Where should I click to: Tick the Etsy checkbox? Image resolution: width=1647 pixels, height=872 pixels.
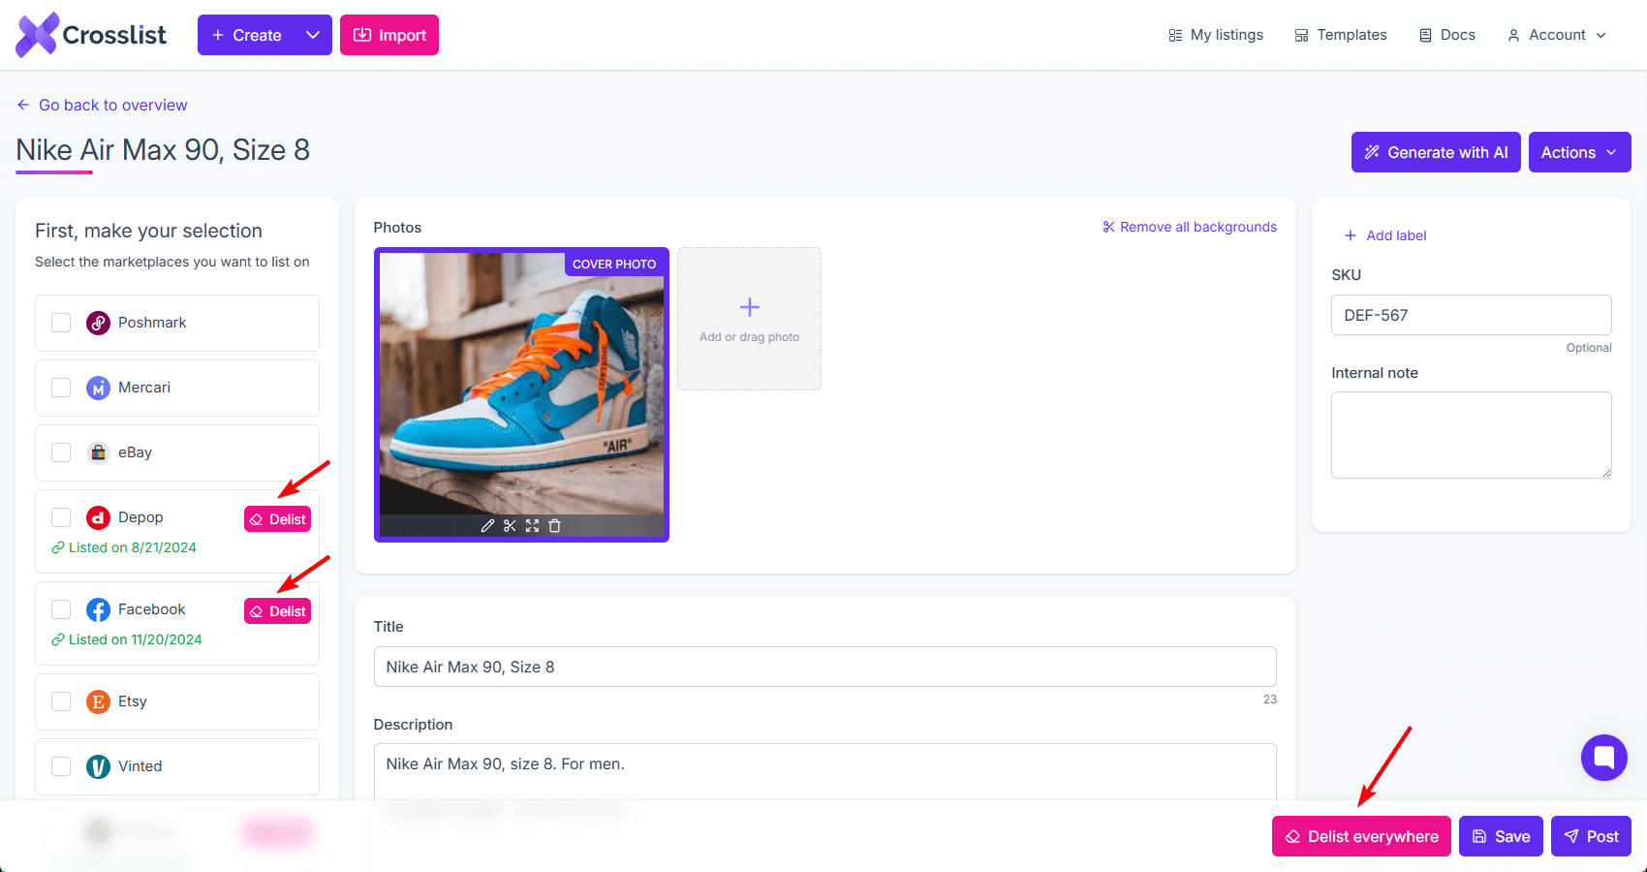(61, 701)
